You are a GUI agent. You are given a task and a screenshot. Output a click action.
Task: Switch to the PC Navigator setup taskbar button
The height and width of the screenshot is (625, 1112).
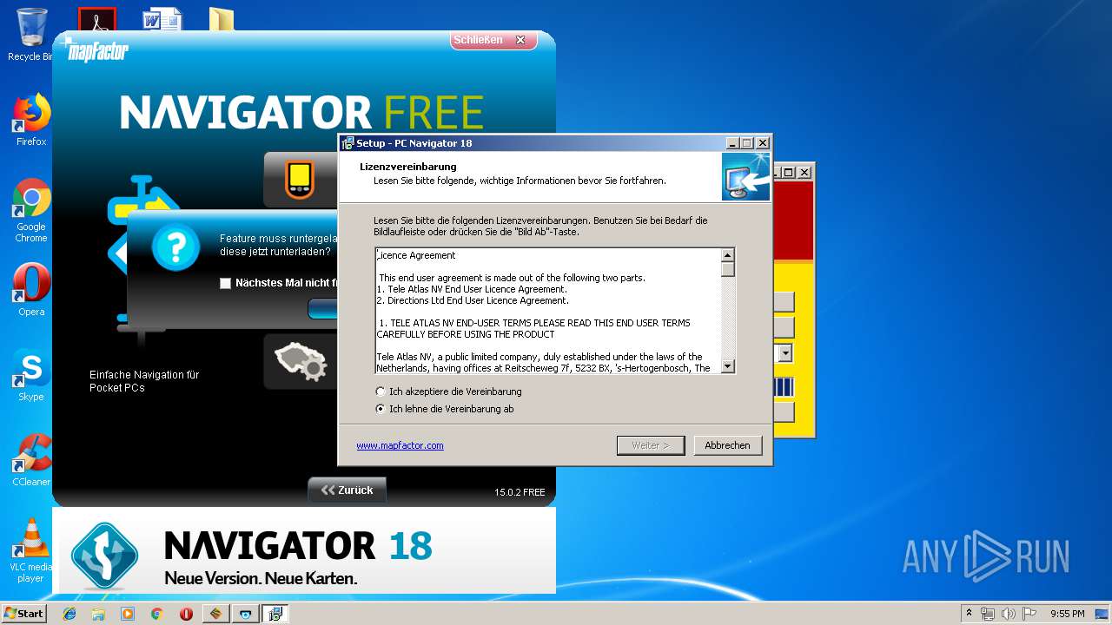point(275,614)
